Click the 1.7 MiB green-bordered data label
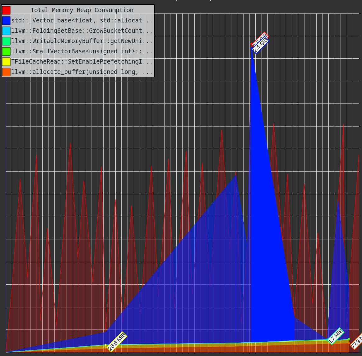 (336, 336)
